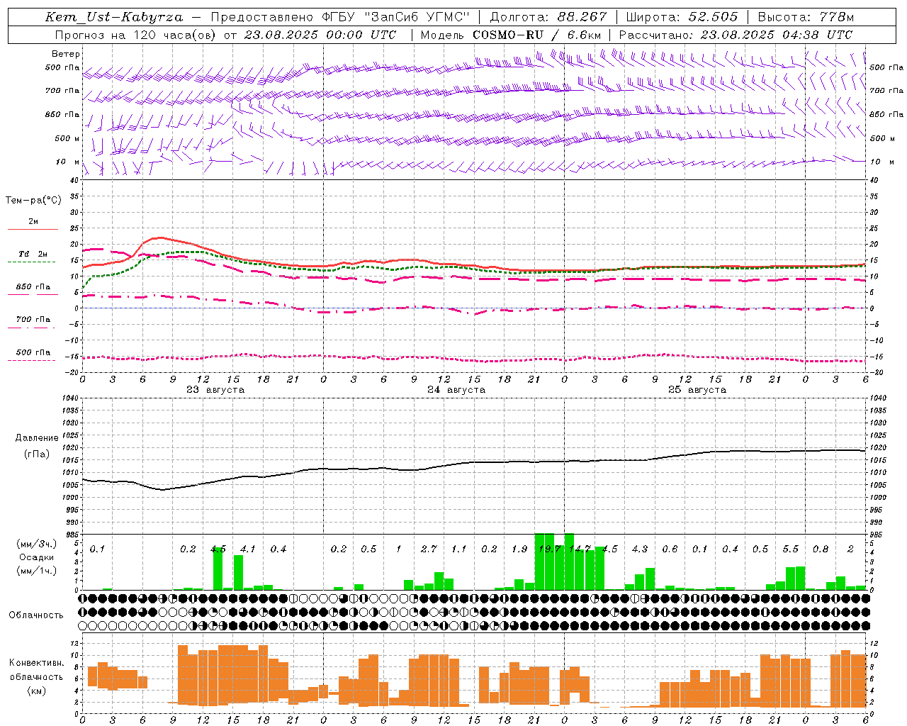Viewport: 907px width, 726px height.
Task: Click the Долгота: 88.267 value
Action: pos(548,17)
